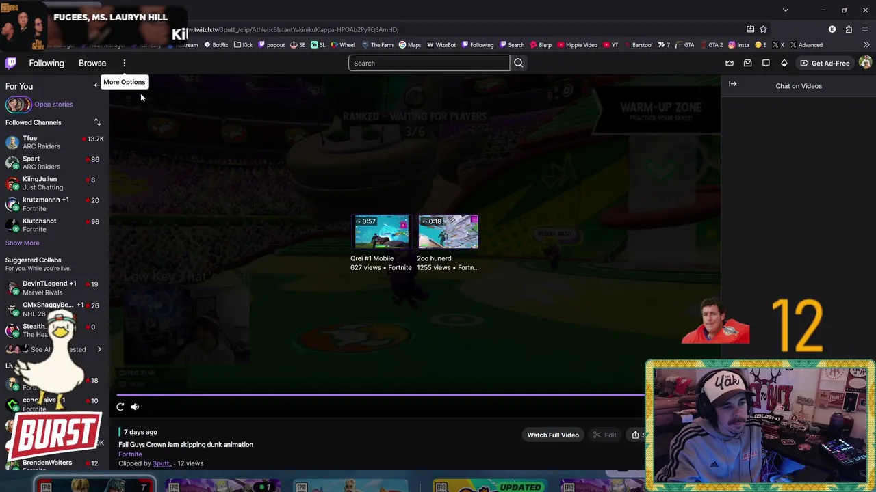Open the browser profile K icon

pyautogui.click(x=832, y=29)
